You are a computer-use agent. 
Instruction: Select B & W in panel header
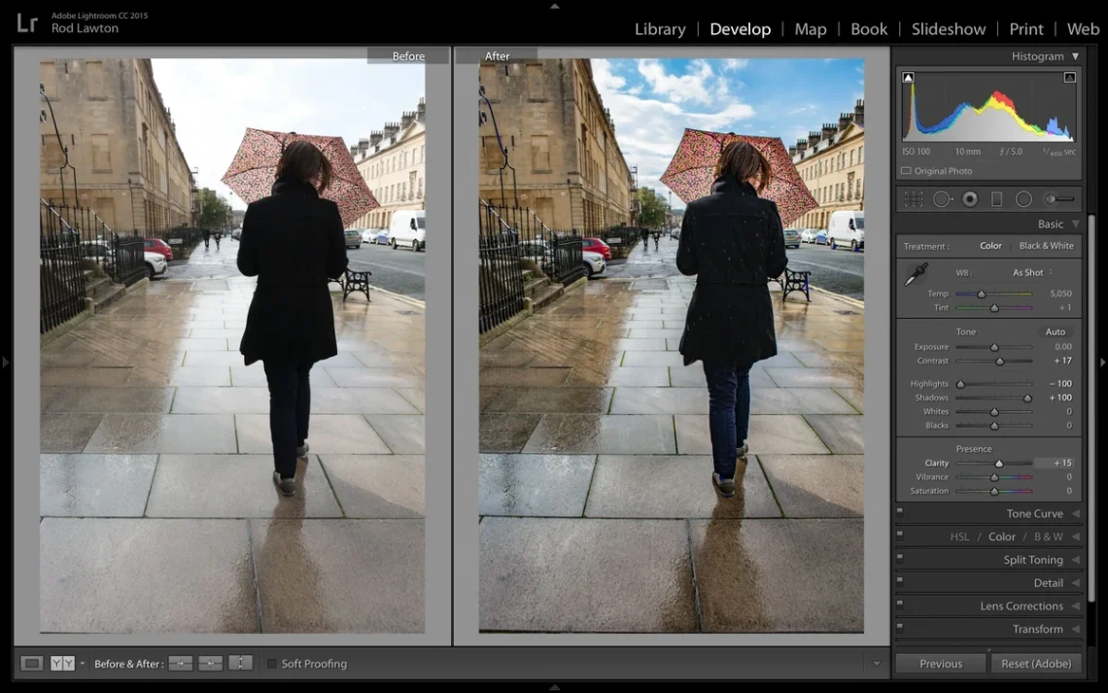coord(1048,537)
